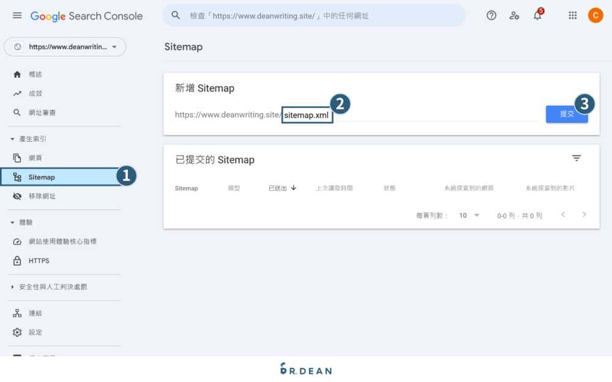The image size is (612, 382).
Task: Click the blue 提交 submit button
Action: click(x=567, y=114)
